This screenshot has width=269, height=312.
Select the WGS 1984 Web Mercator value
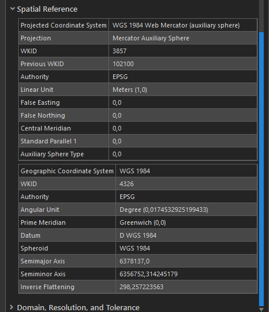pos(176,25)
